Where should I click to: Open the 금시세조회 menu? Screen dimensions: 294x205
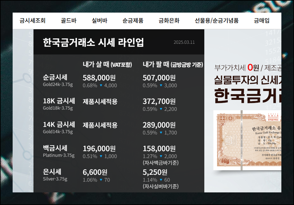point(33,20)
